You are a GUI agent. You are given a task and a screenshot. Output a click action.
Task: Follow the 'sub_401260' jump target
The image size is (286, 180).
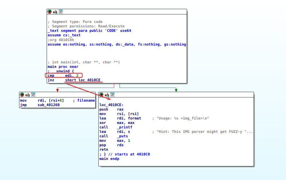(x=49, y=105)
